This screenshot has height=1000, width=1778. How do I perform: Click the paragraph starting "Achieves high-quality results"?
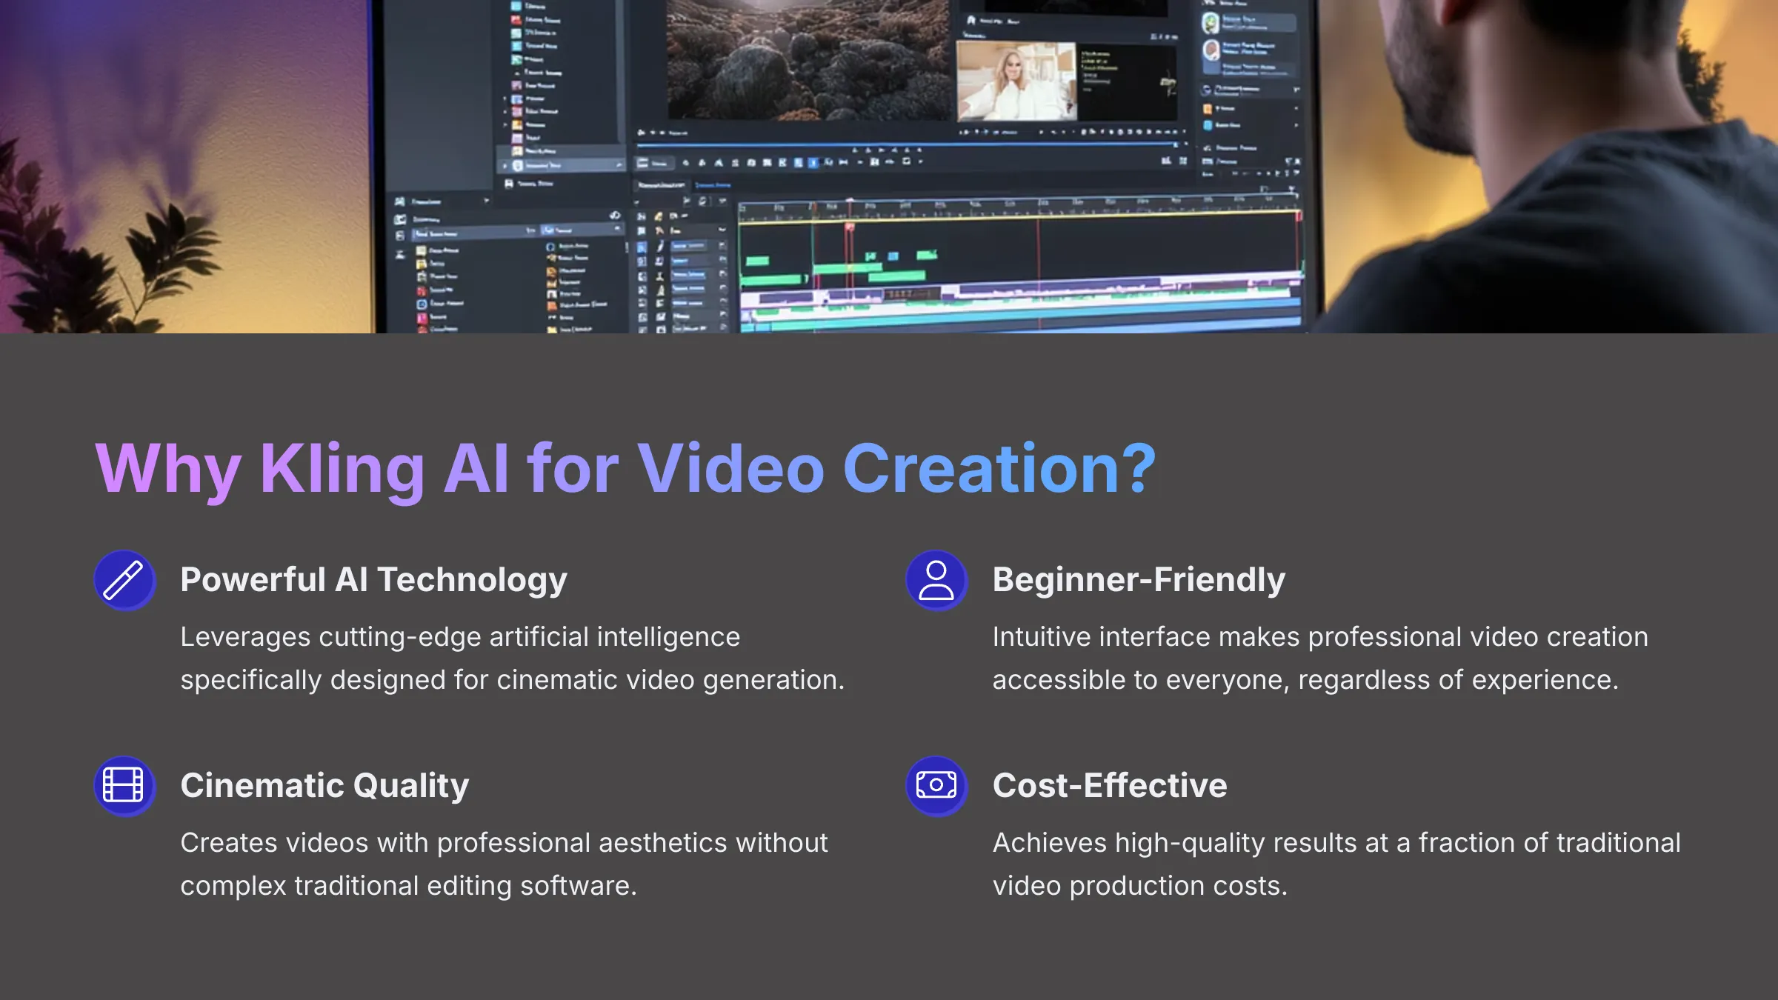[x=1336, y=864]
